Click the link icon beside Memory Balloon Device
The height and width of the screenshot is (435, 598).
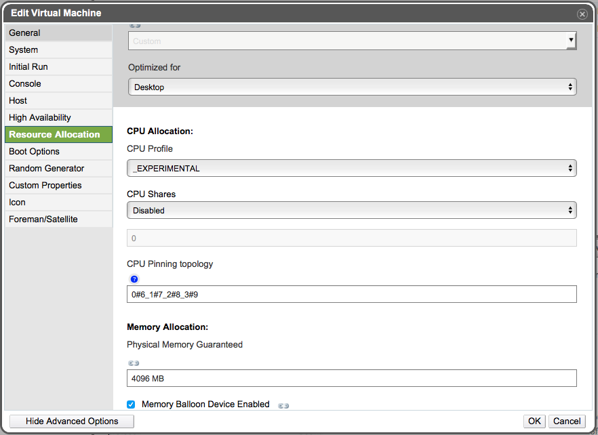tap(283, 406)
